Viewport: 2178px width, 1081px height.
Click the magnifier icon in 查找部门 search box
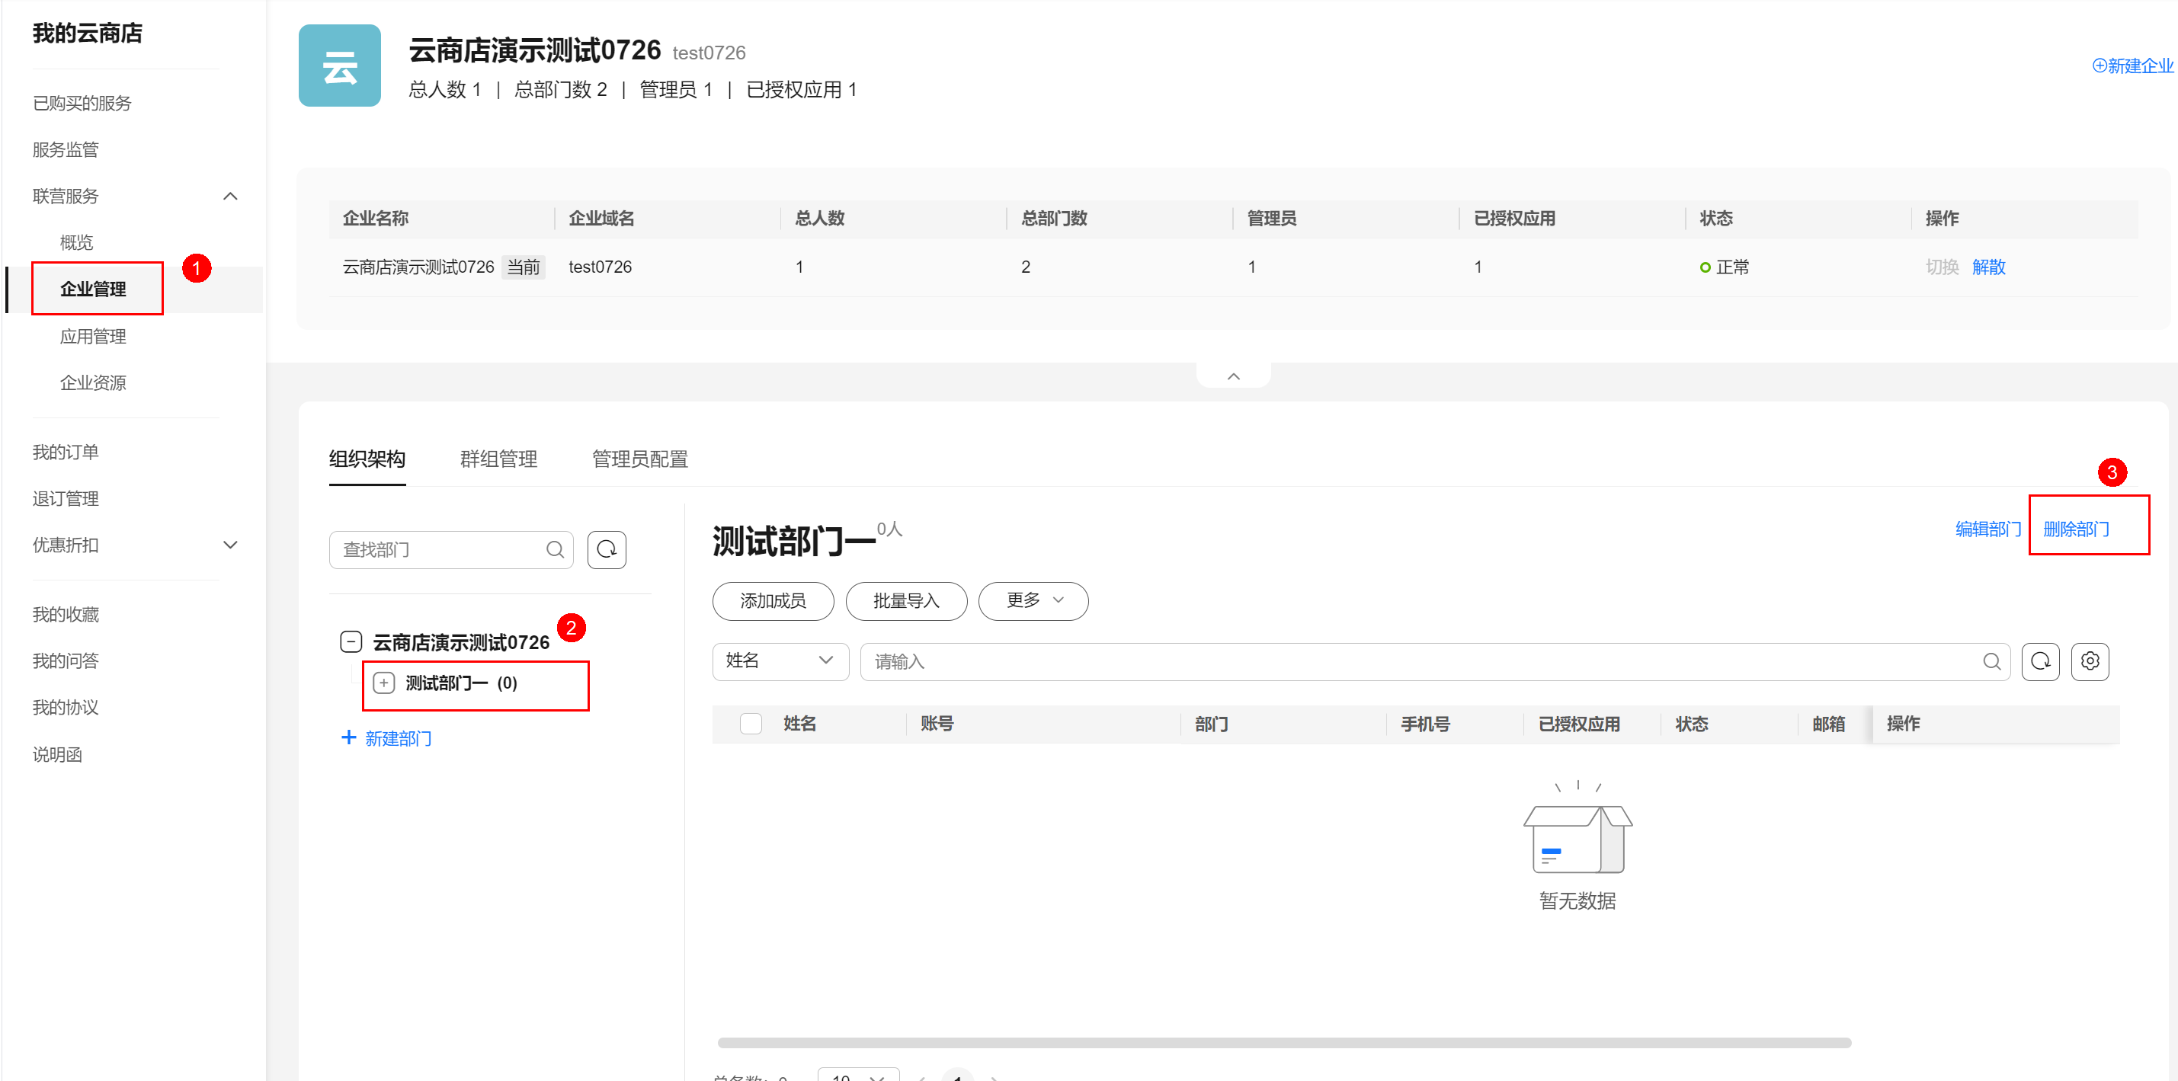click(x=556, y=549)
